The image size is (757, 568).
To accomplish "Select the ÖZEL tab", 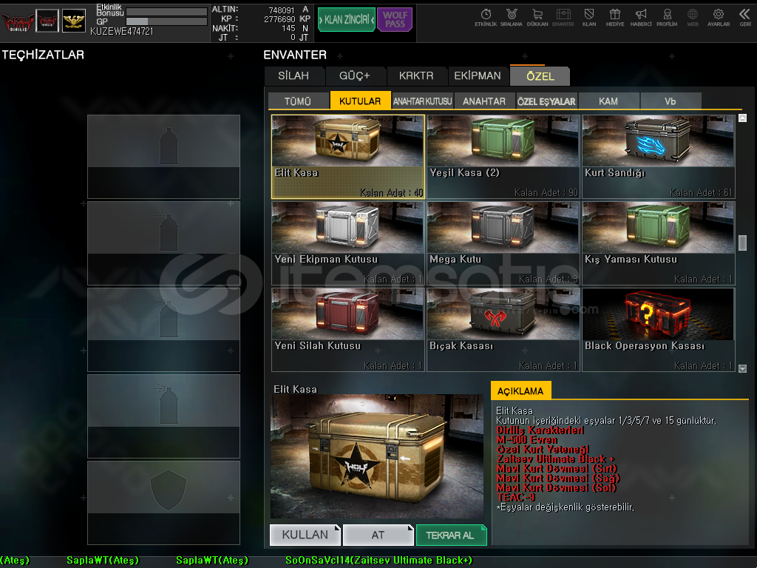I will pyautogui.click(x=540, y=76).
